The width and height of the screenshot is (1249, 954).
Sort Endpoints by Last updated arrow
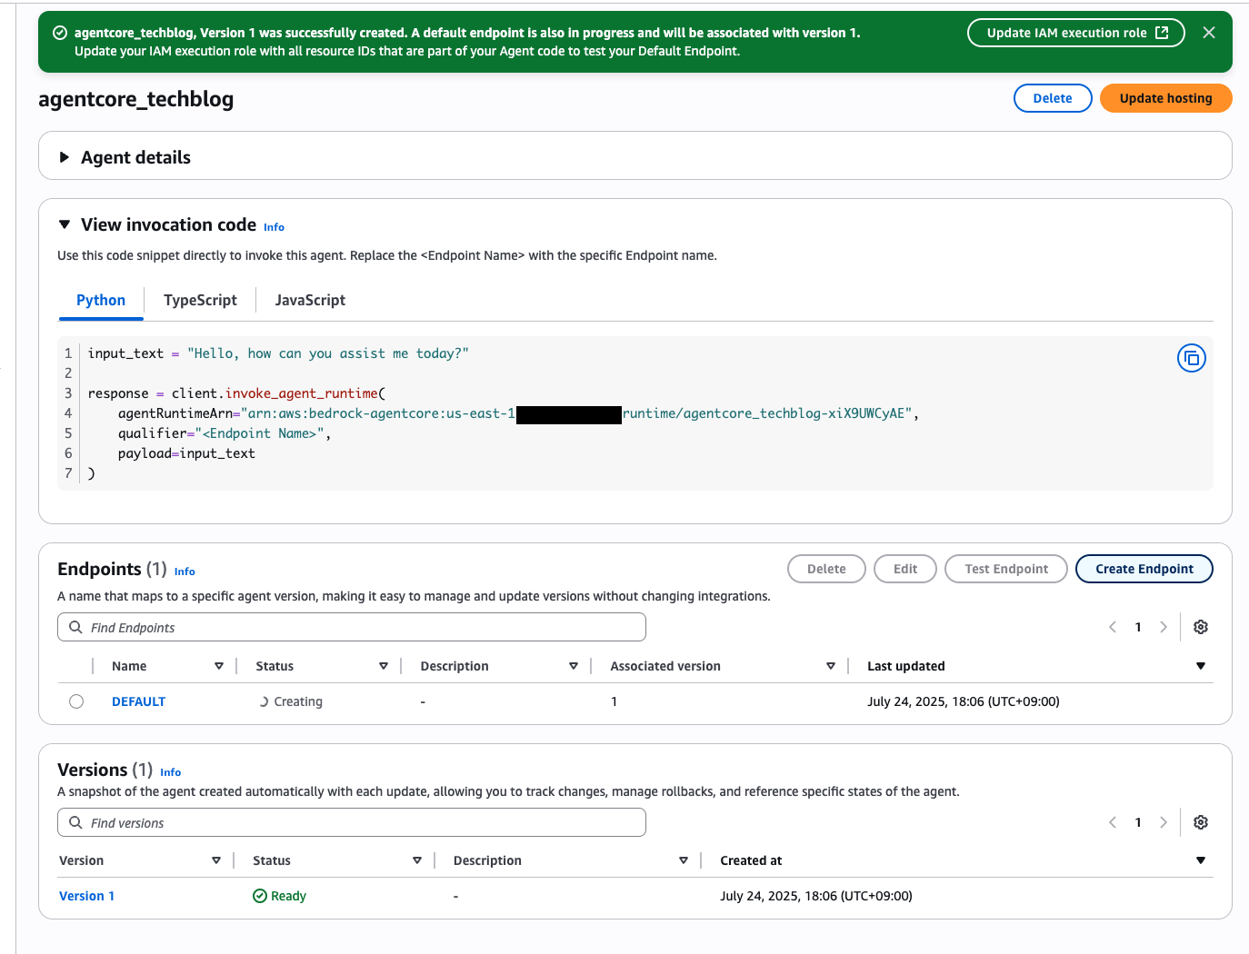point(1201,666)
